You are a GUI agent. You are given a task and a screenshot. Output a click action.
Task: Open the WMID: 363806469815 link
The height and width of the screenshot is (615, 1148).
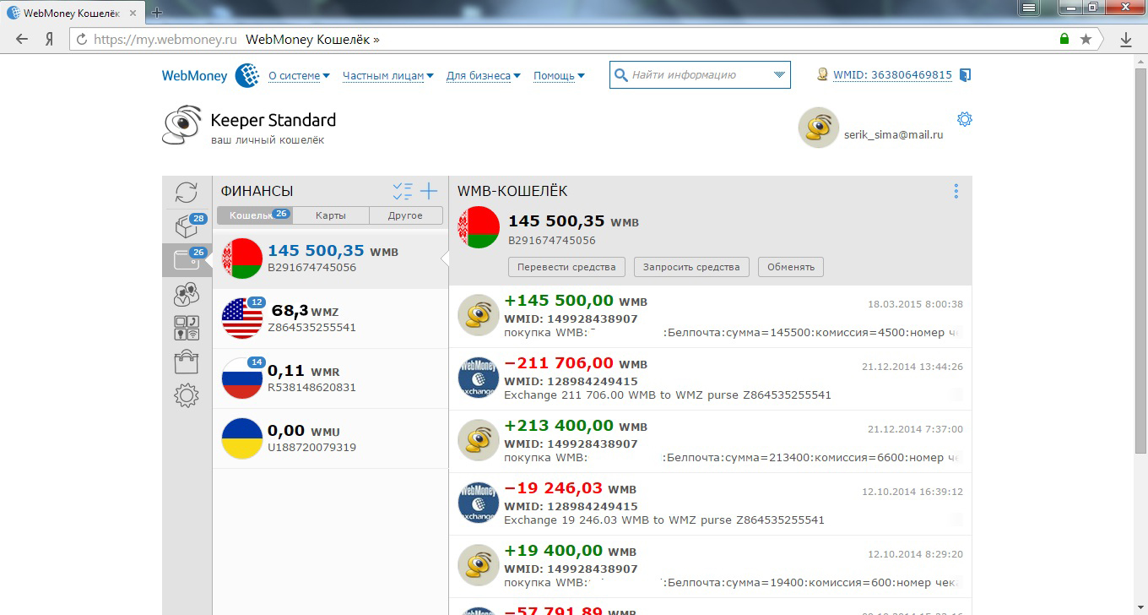892,75
